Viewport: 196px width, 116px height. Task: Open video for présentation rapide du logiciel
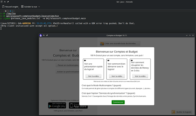(x=93, y=76)
